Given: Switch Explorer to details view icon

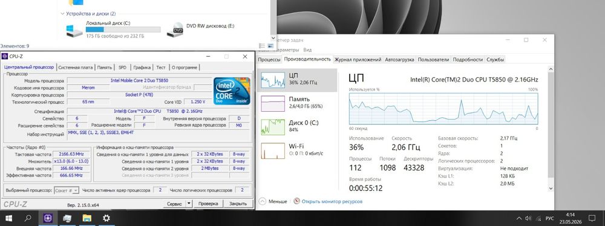Looking at the screenshot, I should (x=262, y=46).
